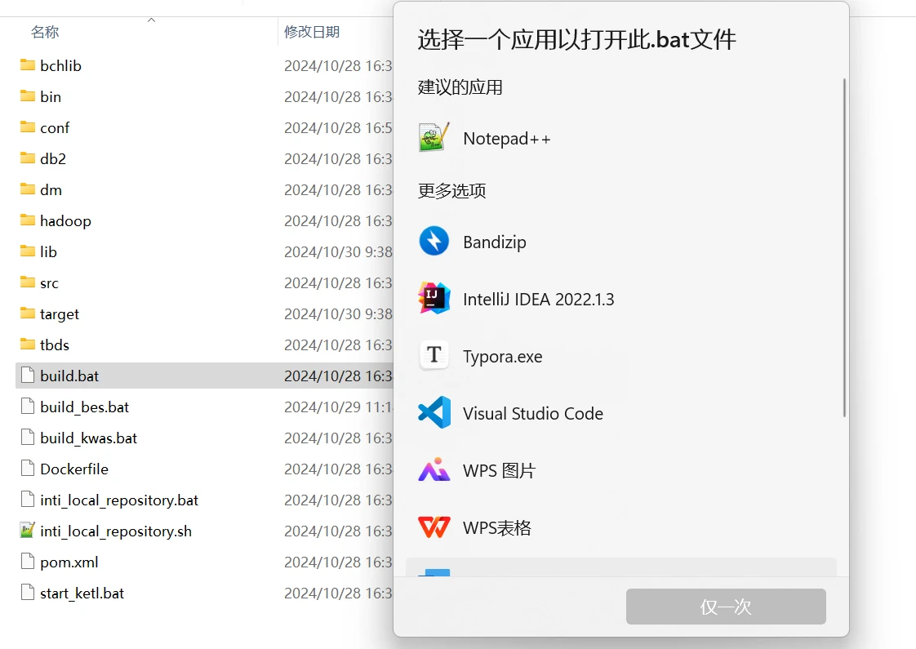Click the 仅一次 button
Image resolution: width=916 pixels, height=649 pixels.
click(726, 607)
